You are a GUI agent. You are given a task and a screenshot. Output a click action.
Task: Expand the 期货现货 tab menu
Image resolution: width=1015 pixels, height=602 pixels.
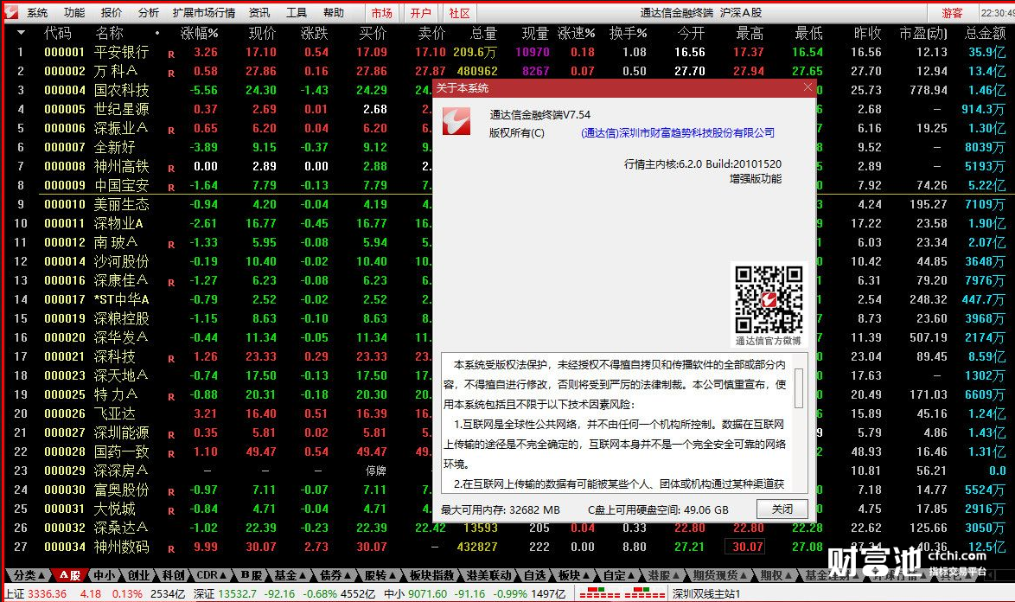pyautogui.click(x=720, y=575)
